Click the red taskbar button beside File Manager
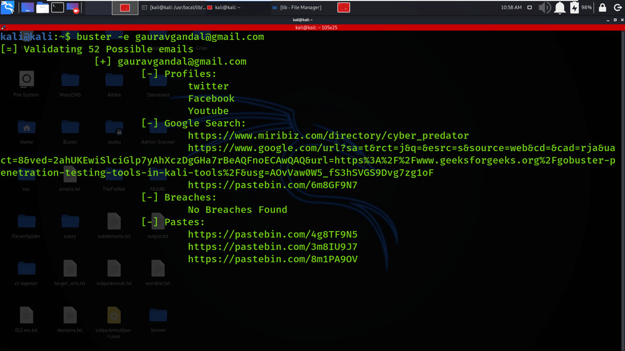The height and width of the screenshot is (351, 625). tap(344, 7)
